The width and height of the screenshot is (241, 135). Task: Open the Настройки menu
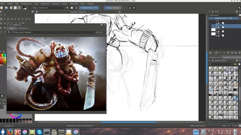[x=74, y=4]
